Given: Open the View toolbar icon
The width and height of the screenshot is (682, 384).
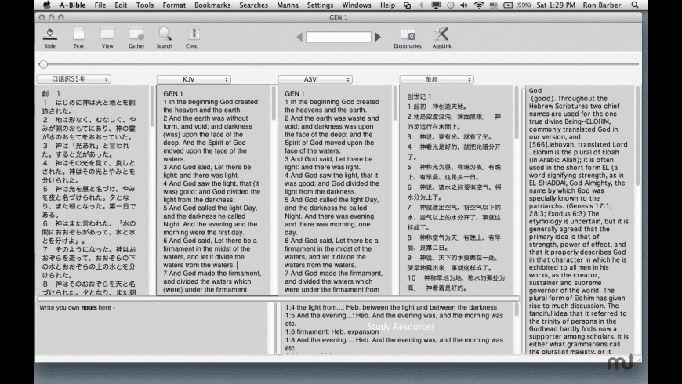Looking at the screenshot, I should click(x=107, y=37).
